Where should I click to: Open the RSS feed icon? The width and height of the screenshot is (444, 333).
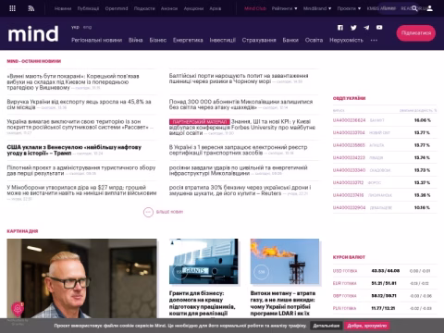pyautogui.click(x=31, y=8)
